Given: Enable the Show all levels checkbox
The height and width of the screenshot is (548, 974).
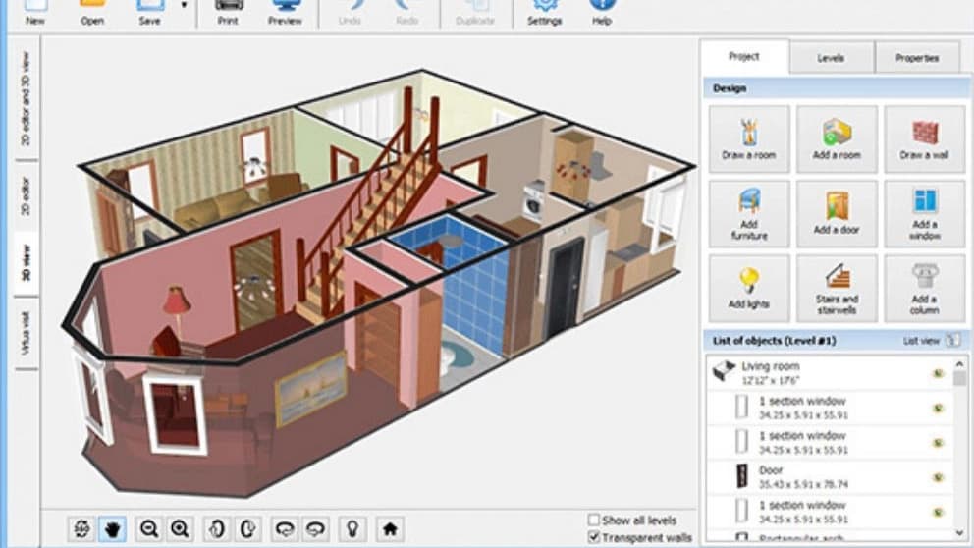Looking at the screenshot, I should click(x=594, y=520).
